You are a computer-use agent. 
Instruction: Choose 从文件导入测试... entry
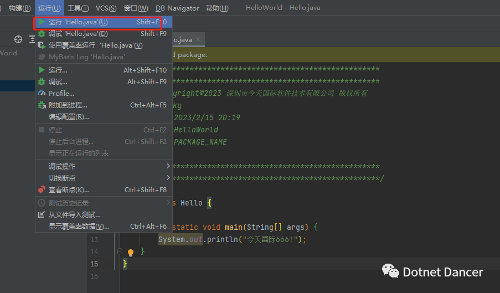click(104, 214)
